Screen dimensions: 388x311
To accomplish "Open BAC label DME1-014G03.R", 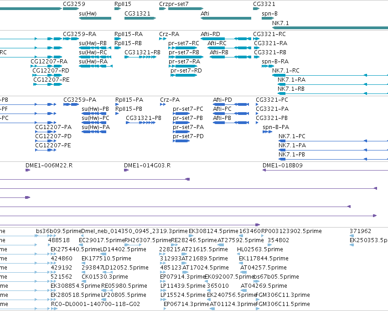I will click(147, 166).
